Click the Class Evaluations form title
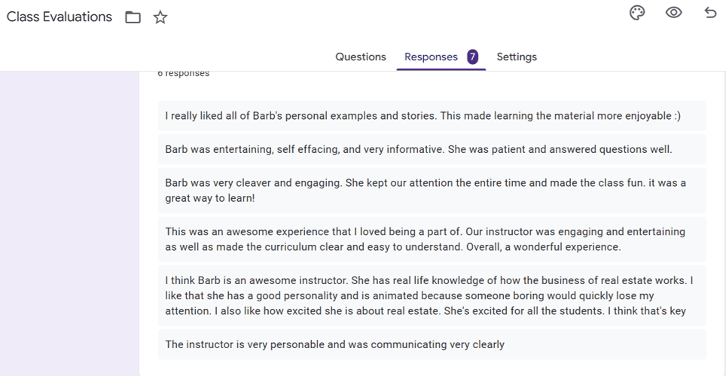Screen dimensions: 726x376 (59, 17)
